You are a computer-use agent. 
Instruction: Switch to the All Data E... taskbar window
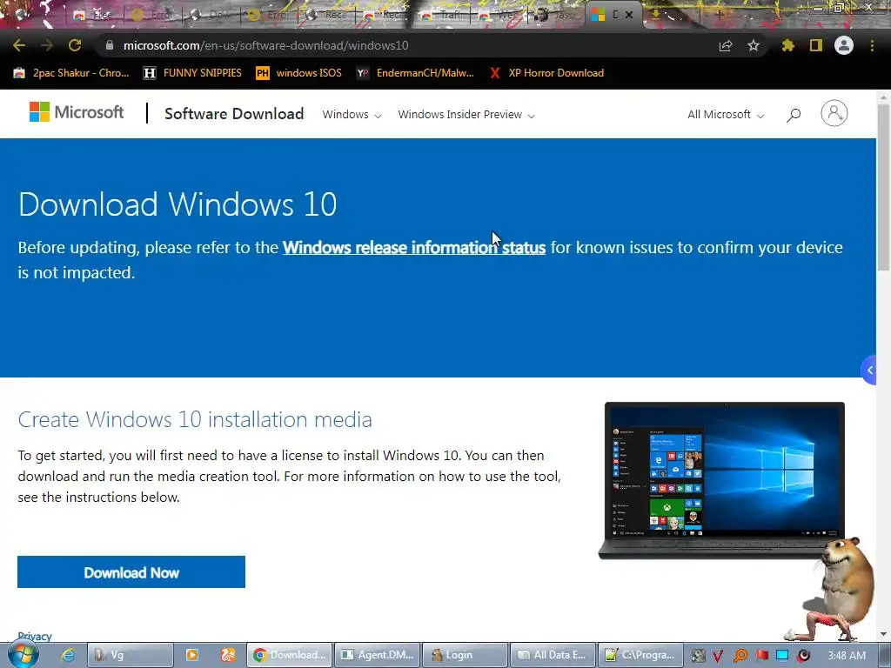[553, 655]
